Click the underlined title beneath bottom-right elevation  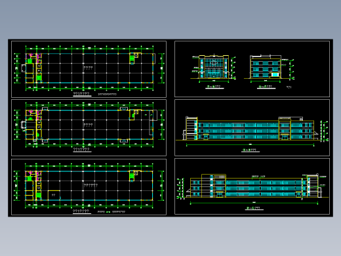(254, 208)
